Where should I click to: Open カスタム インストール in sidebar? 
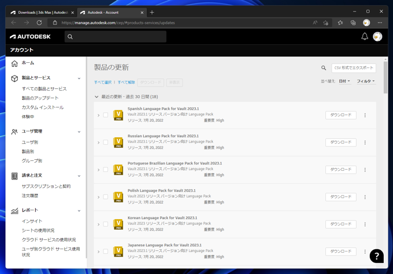click(43, 107)
